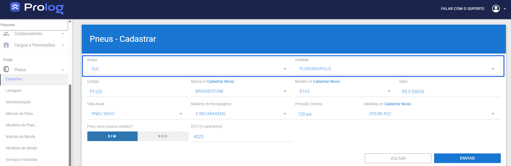Select SIM for new tire

pos(112,136)
